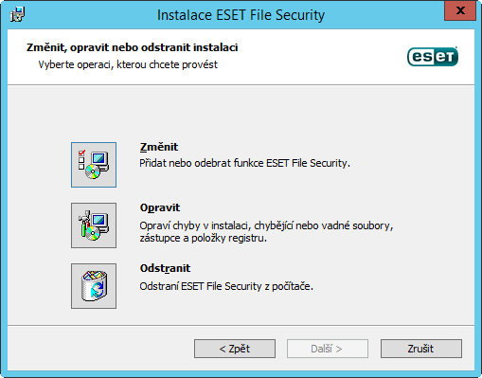Select the bold 'Změnit' option label

[159, 147]
